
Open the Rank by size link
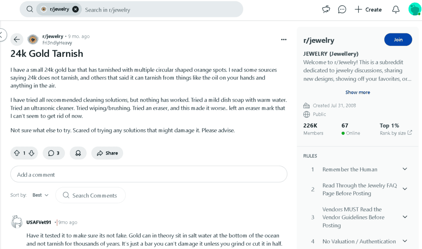pyautogui.click(x=396, y=133)
